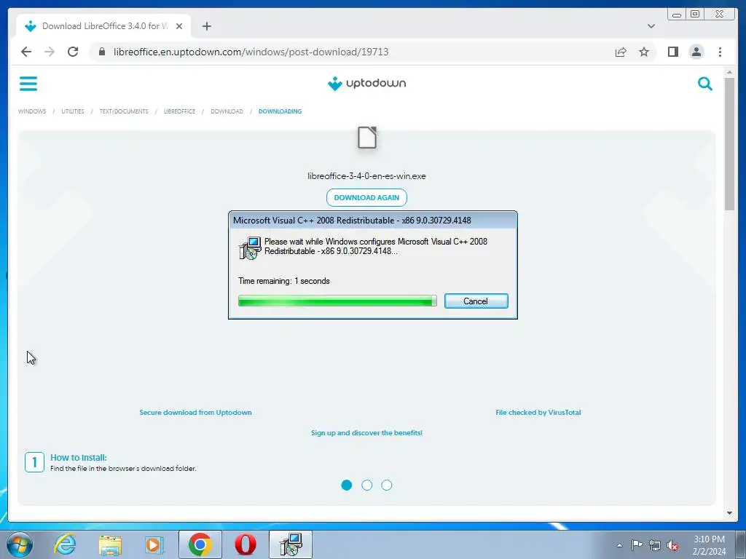Click the installer taskbar button
746x559 pixels.
click(x=291, y=544)
